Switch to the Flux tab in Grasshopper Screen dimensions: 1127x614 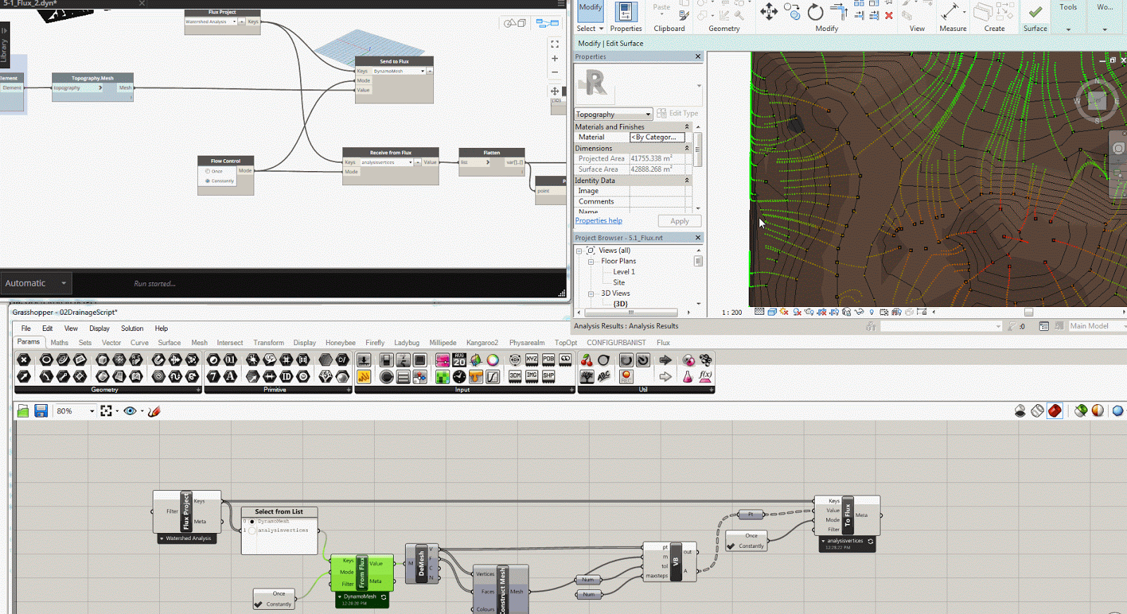point(663,343)
